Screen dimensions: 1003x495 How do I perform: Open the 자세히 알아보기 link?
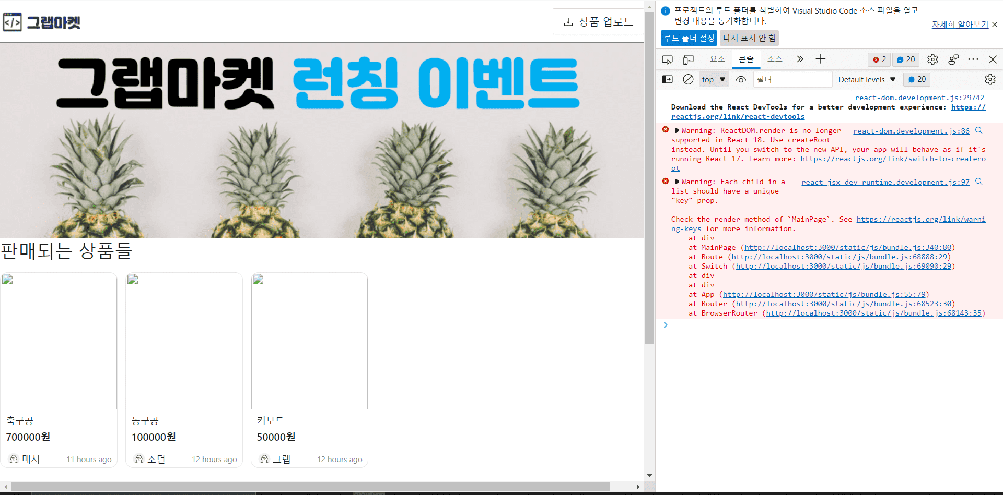coord(960,25)
